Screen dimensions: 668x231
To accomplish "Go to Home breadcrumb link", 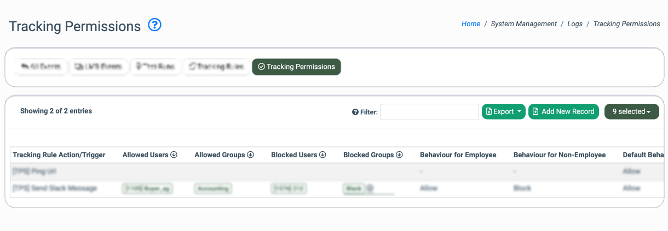I will coord(470,24).
